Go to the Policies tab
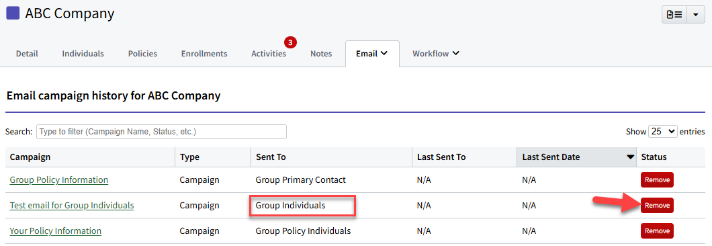 [x=142, y=54]
